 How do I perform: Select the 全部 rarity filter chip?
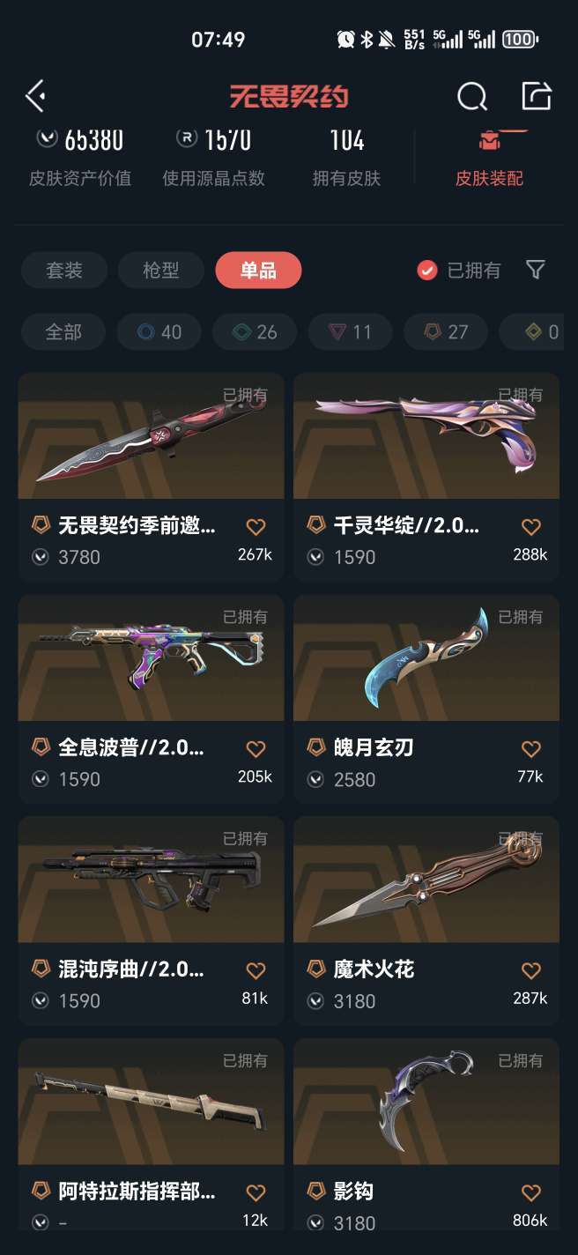[63, 332]
